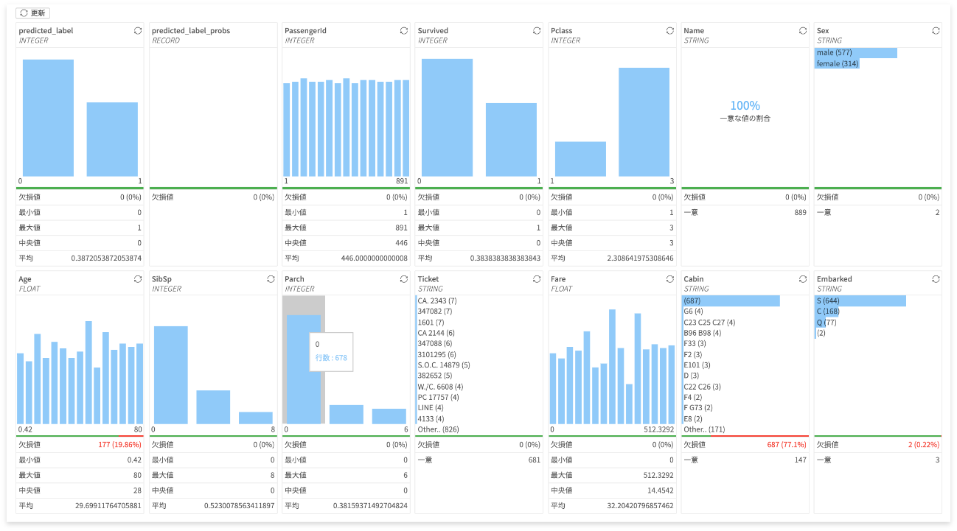This screenshot has height=531, width=957.
Task: Click Ticket row Other.. (826)
Action: 438,429
